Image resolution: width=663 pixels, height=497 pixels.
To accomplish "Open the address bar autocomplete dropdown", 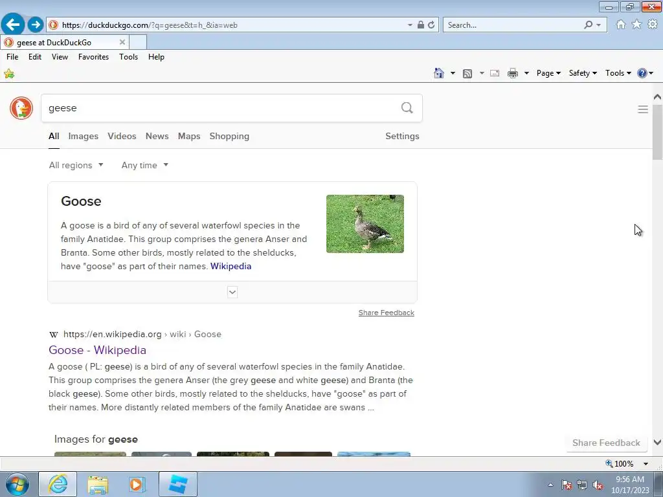I will click(410, 25).
